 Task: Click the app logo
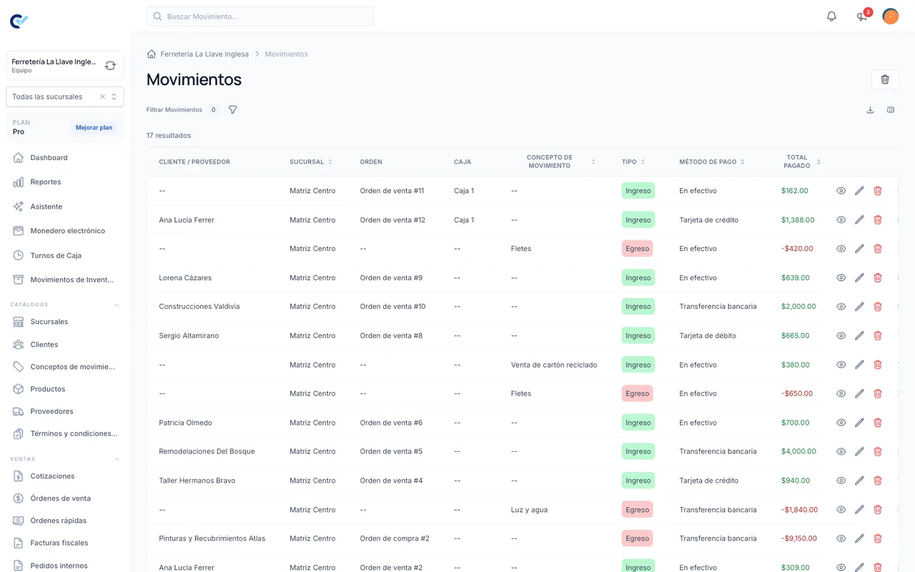pos(19,21)
